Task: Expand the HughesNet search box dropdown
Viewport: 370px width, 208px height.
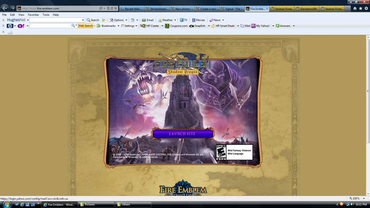Action: tap(83, 20)
